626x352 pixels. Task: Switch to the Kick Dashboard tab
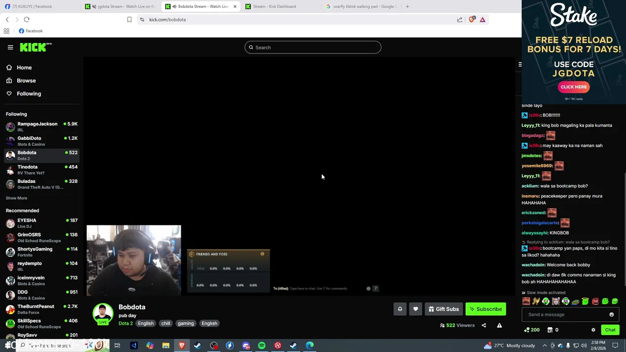pos(281,6)
